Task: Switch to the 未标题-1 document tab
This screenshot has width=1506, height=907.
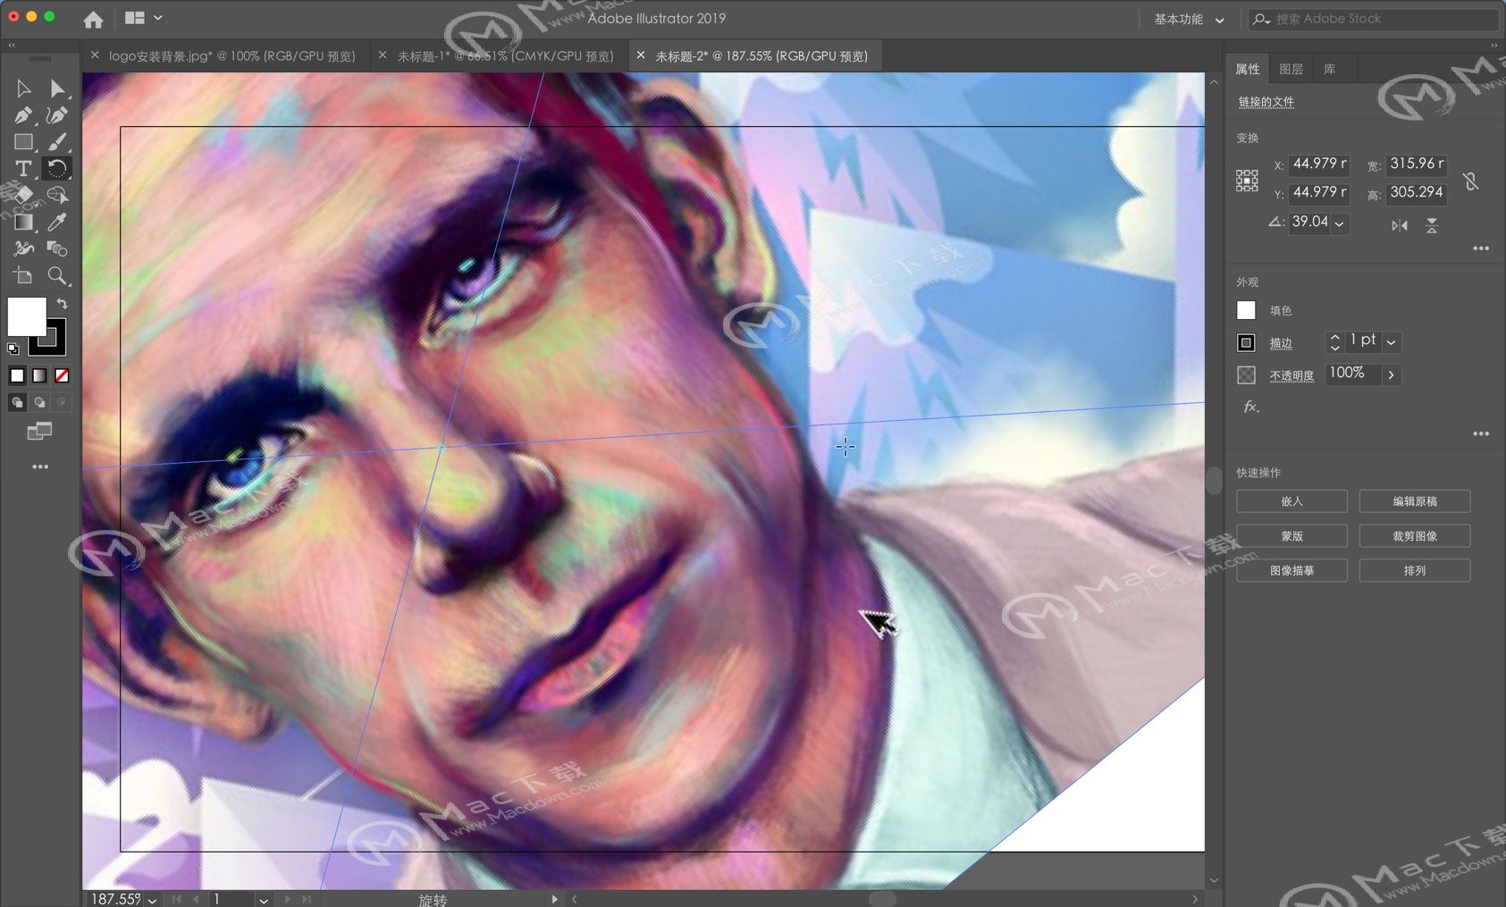Action: (x=505, y=55)
